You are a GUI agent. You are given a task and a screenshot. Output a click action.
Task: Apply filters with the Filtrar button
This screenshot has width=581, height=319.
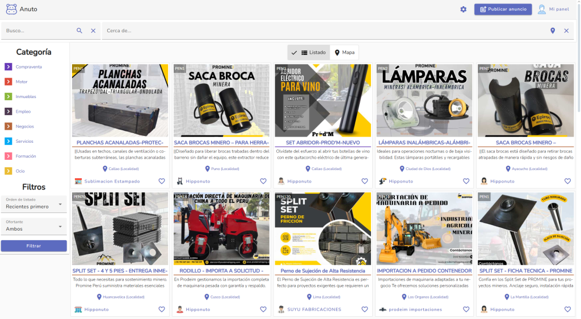pyautogui.click(x=33, y=246)
